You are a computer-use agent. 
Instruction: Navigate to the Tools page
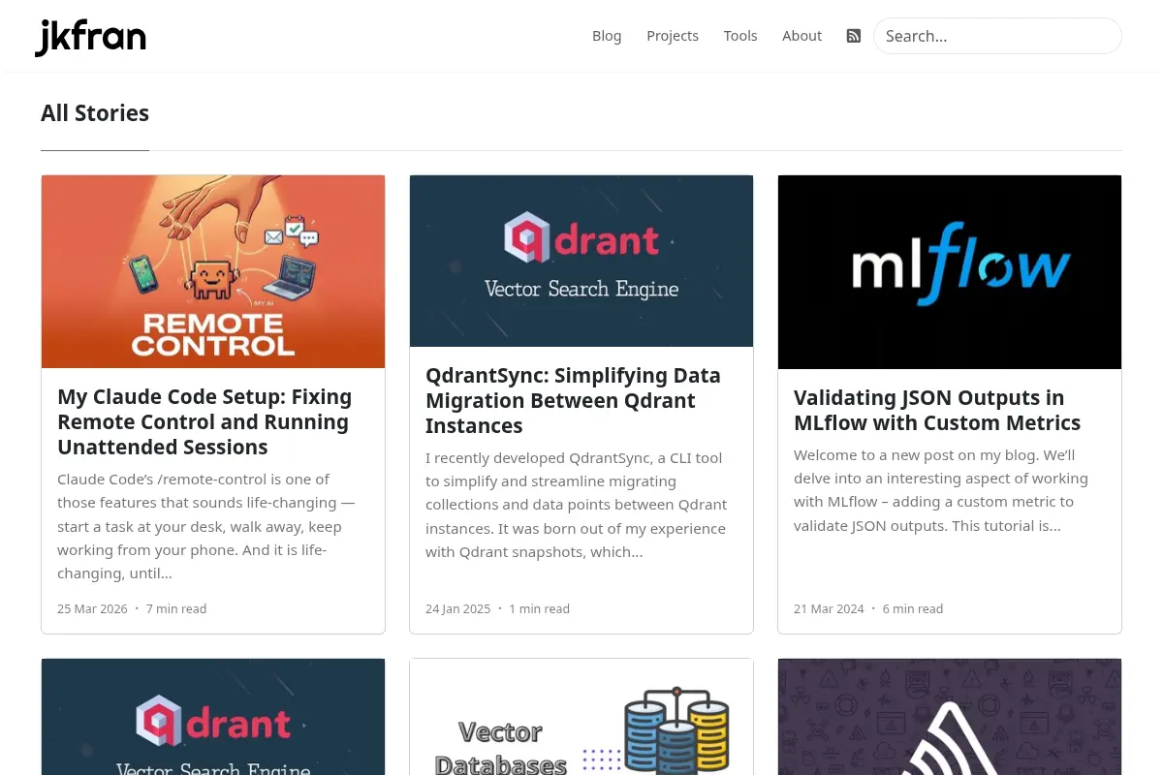click(x=740, y=36)
